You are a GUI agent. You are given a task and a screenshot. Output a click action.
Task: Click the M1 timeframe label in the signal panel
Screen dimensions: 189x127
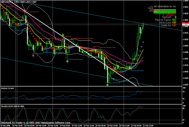155,7
